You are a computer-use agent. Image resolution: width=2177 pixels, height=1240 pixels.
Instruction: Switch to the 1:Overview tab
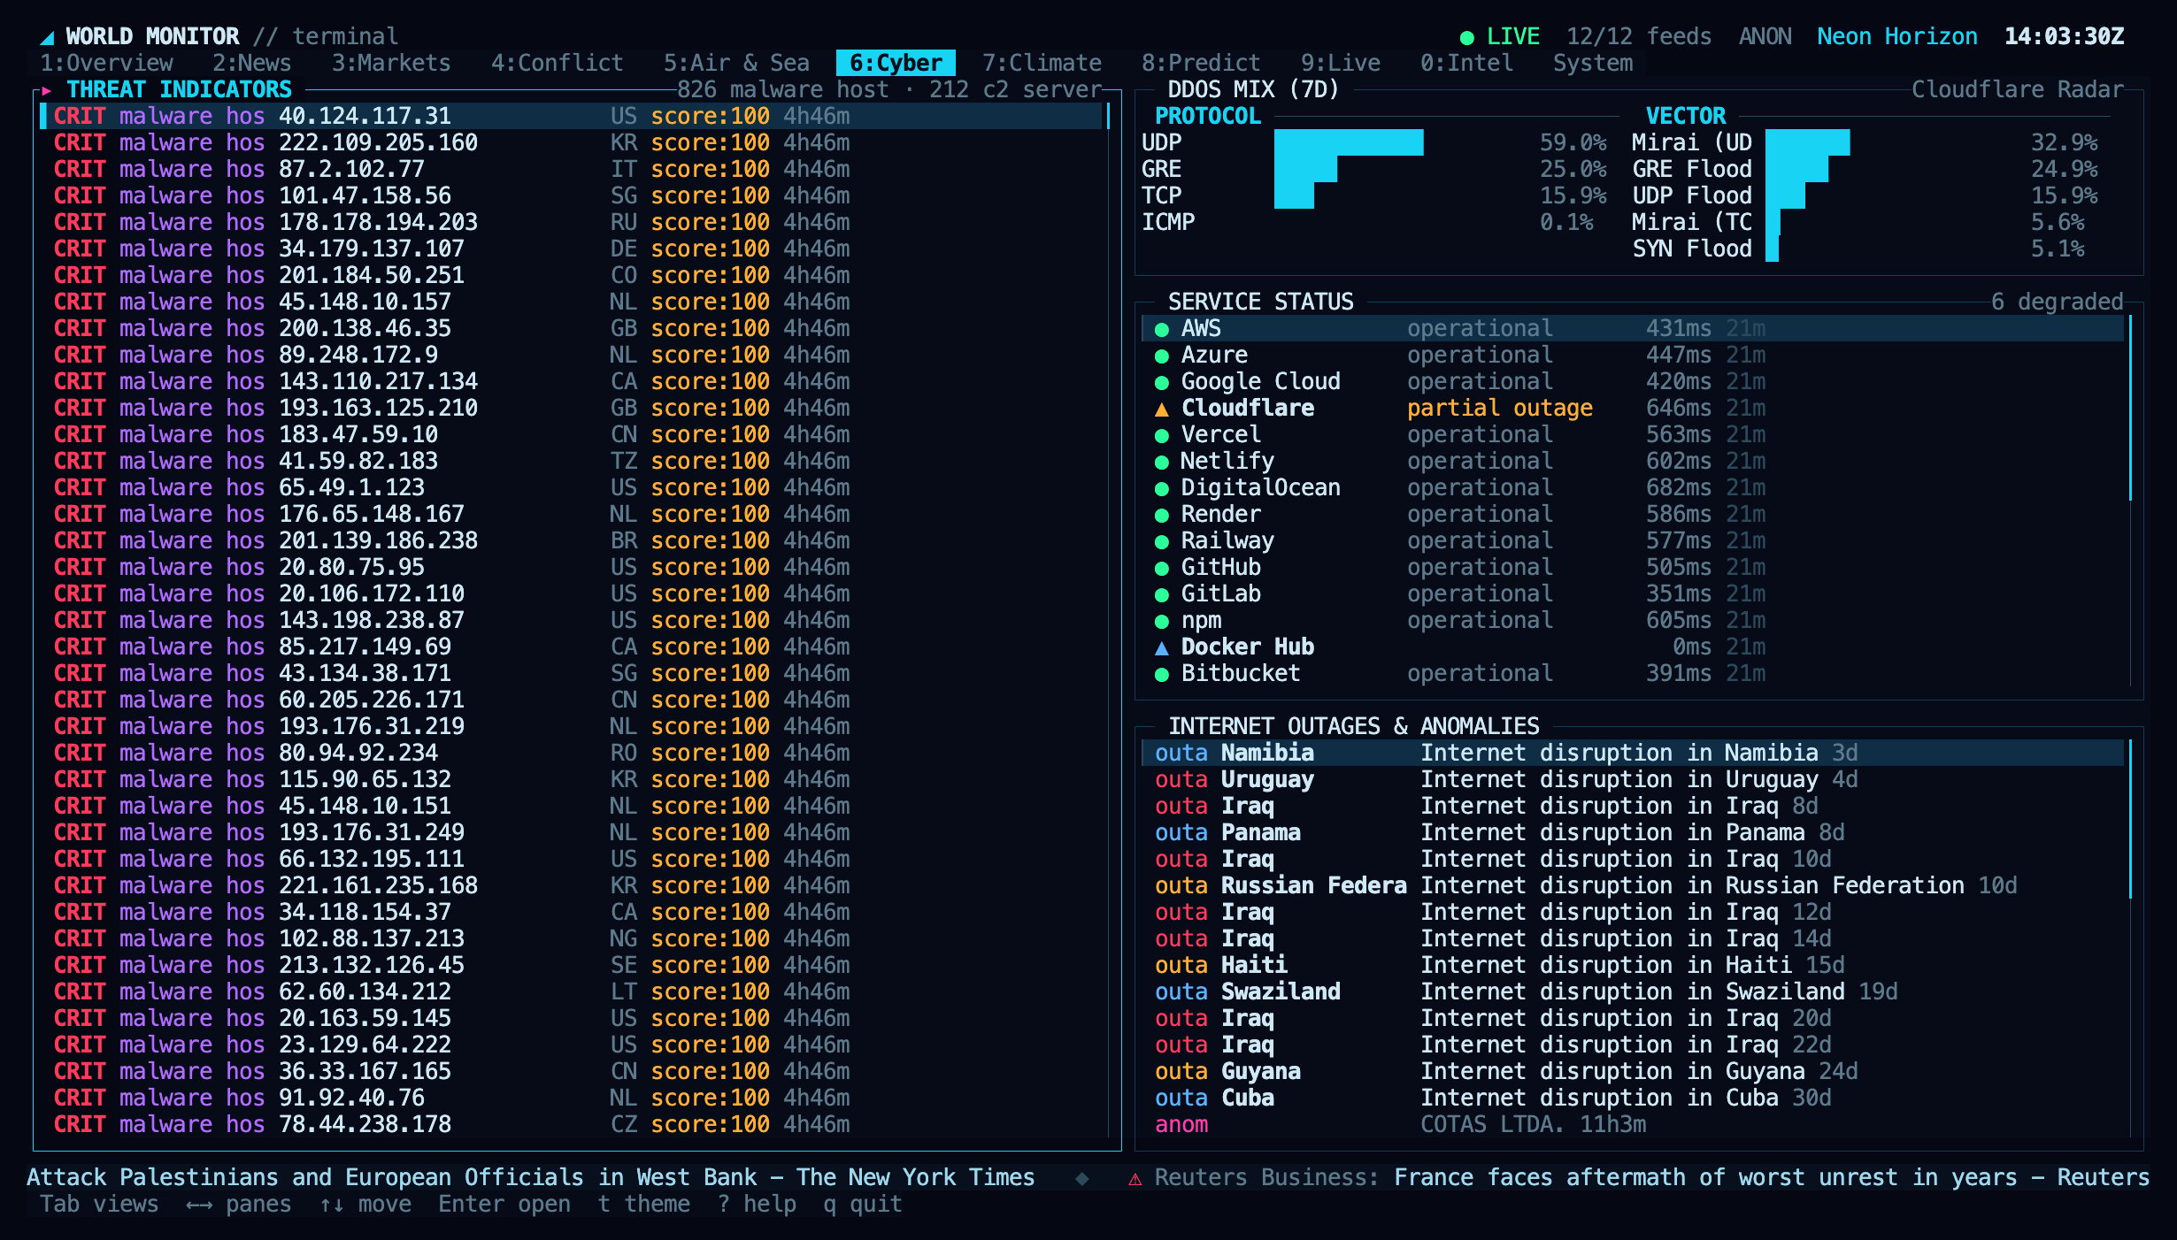106,63
